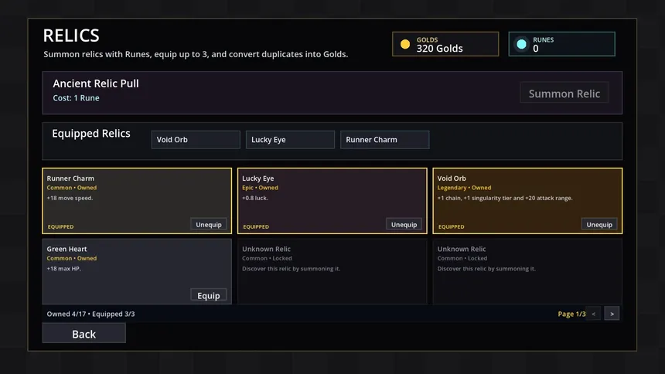
Task: Click the Golds balance display
Action: tap(445, 44)
